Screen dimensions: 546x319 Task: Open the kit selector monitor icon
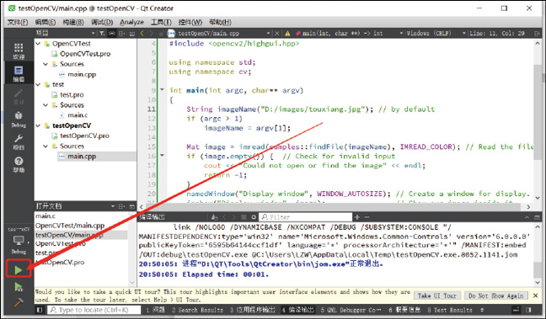(19, 241)
